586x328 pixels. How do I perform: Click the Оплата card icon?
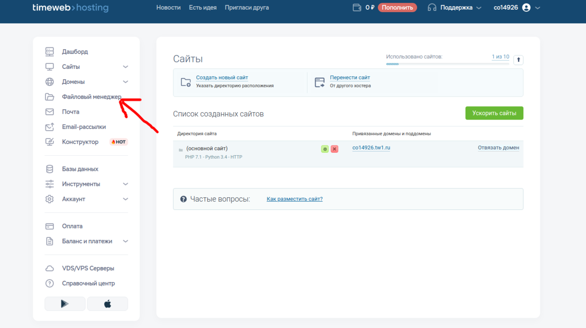(x=49, y=226)
